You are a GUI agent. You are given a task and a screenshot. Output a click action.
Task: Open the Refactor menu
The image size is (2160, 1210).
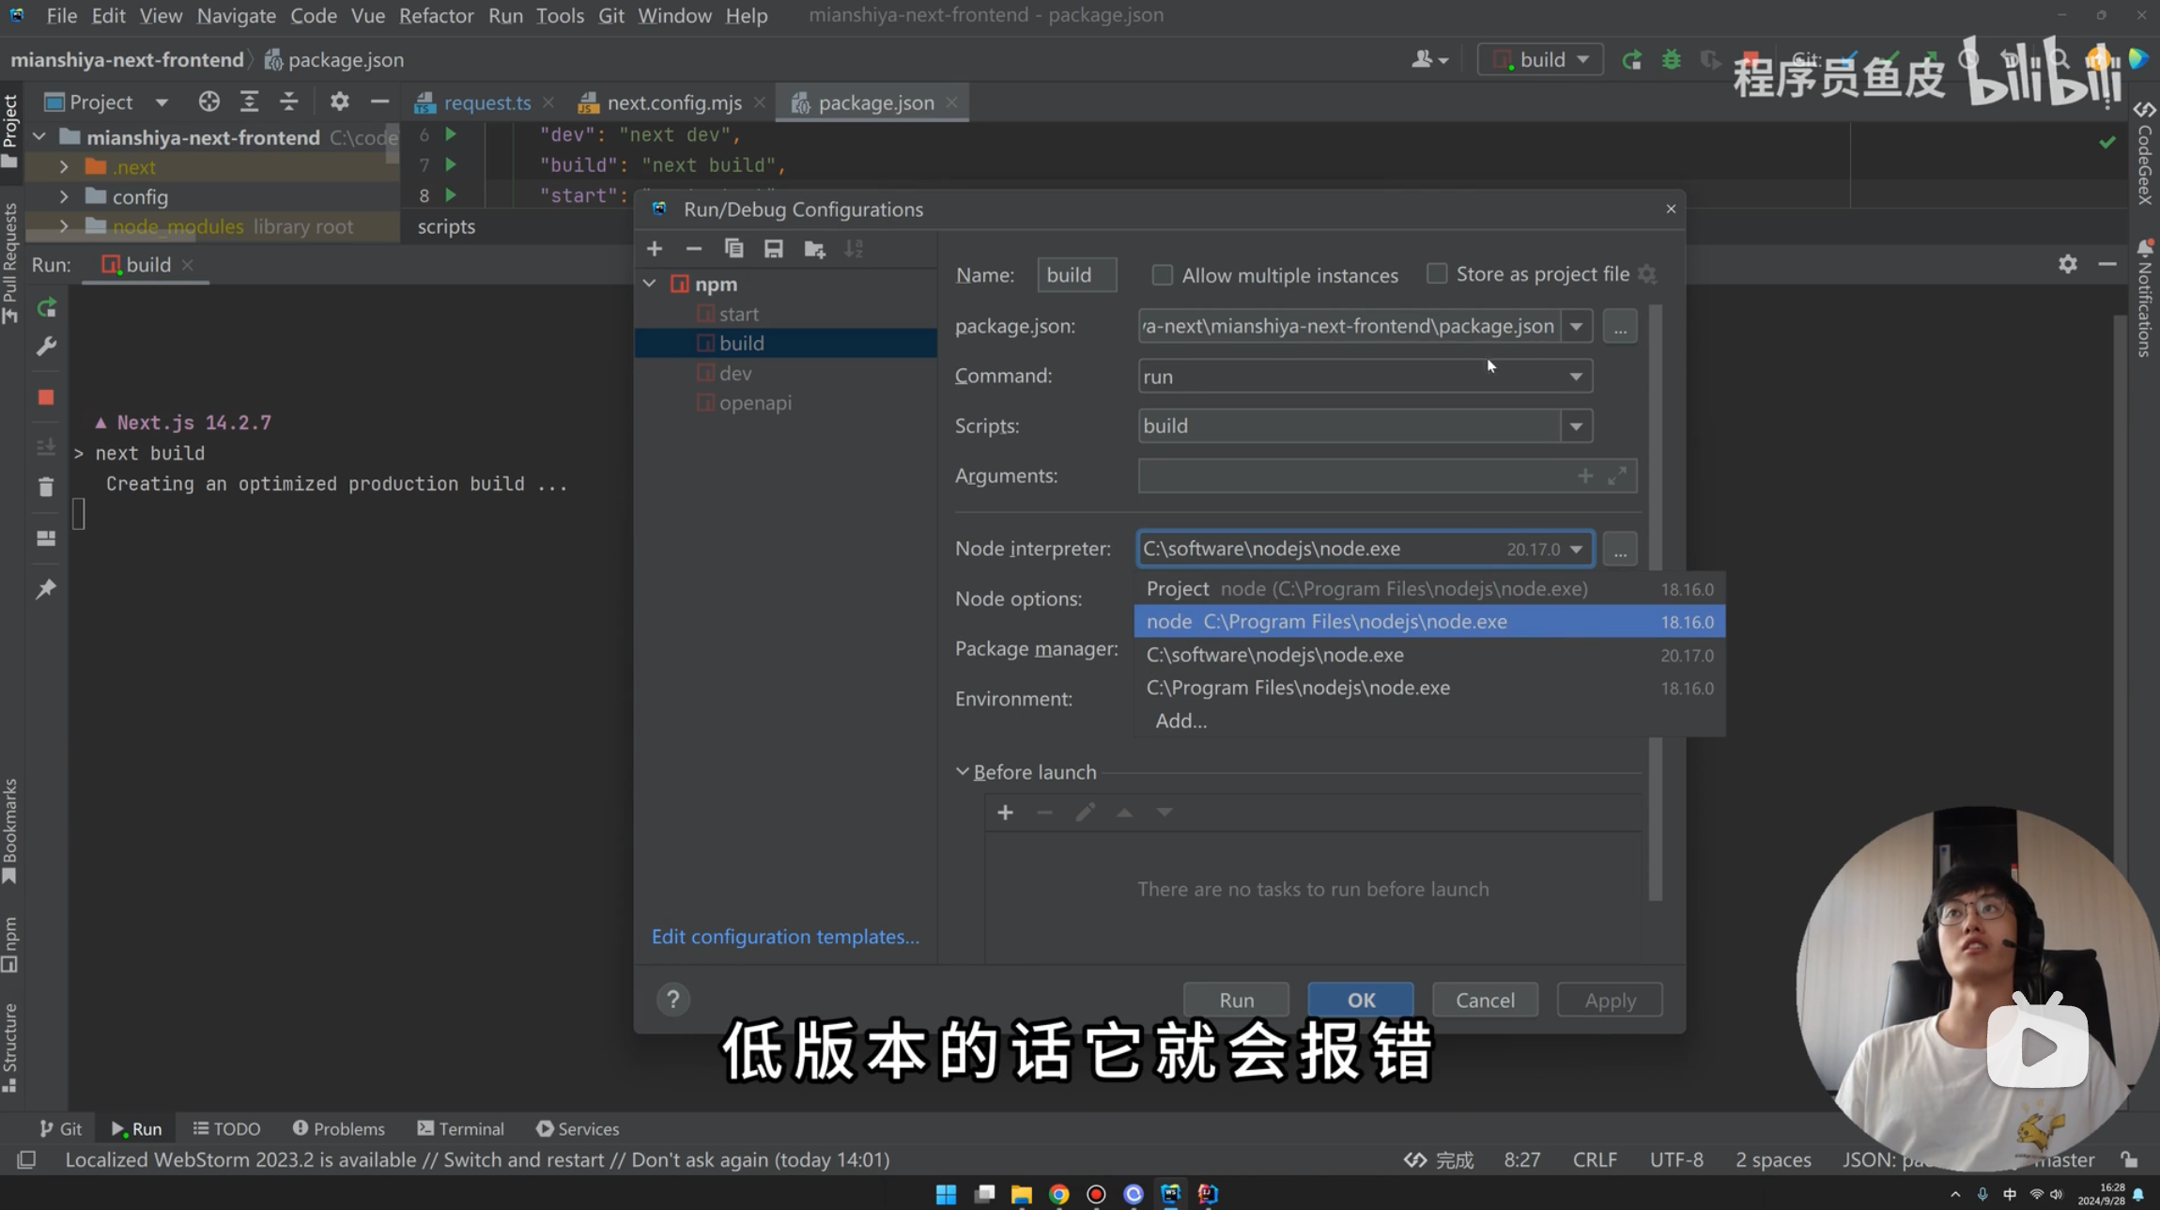pyautogui.click(x=436, y=16)
